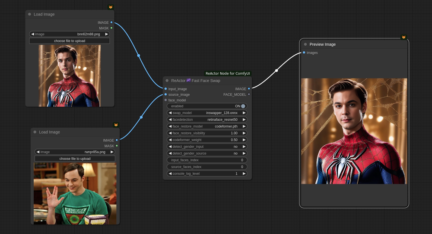Click the face_model input port on the ReActor node

(165, 100)
